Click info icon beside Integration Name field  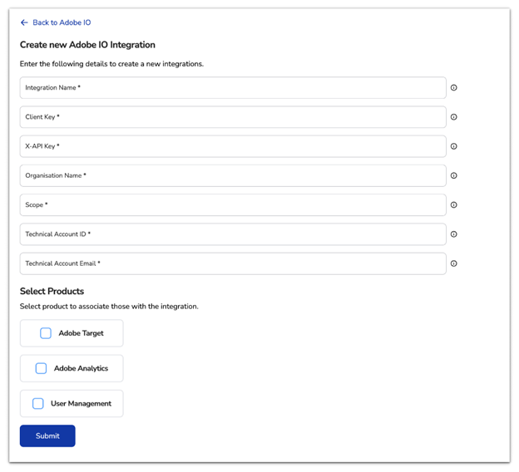[454, 87]
